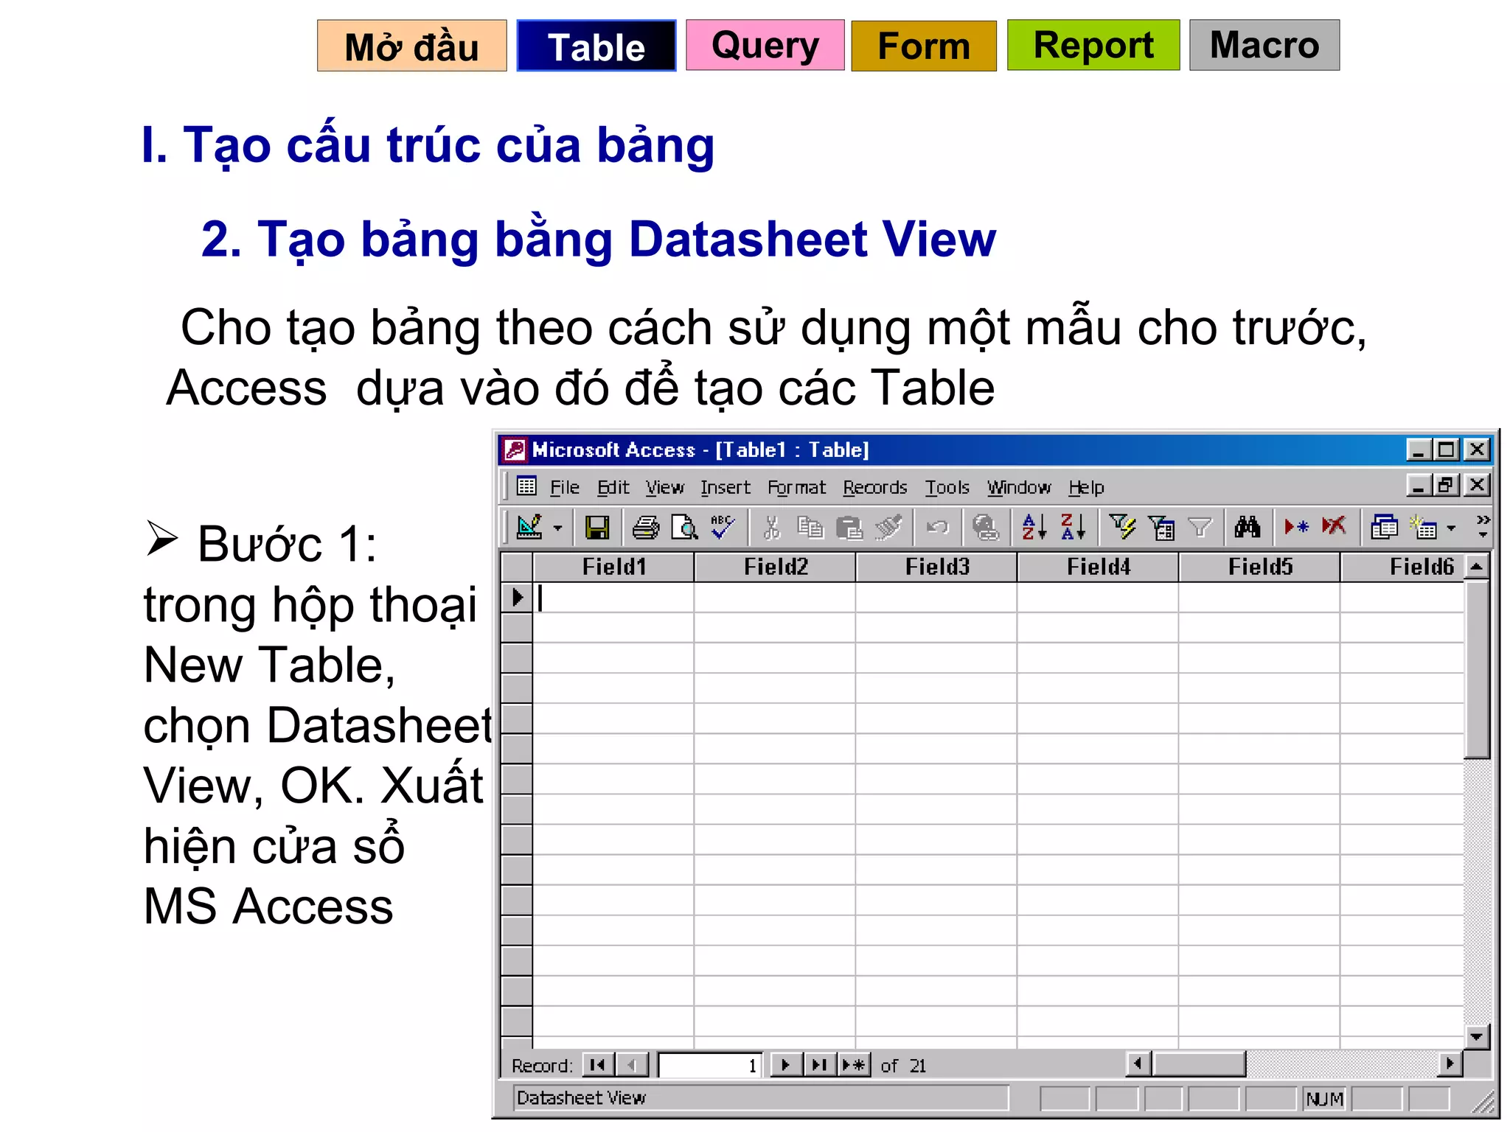
Task: Click the Sort Ascending A-Z icon
Action: (x=1034, y=527)
